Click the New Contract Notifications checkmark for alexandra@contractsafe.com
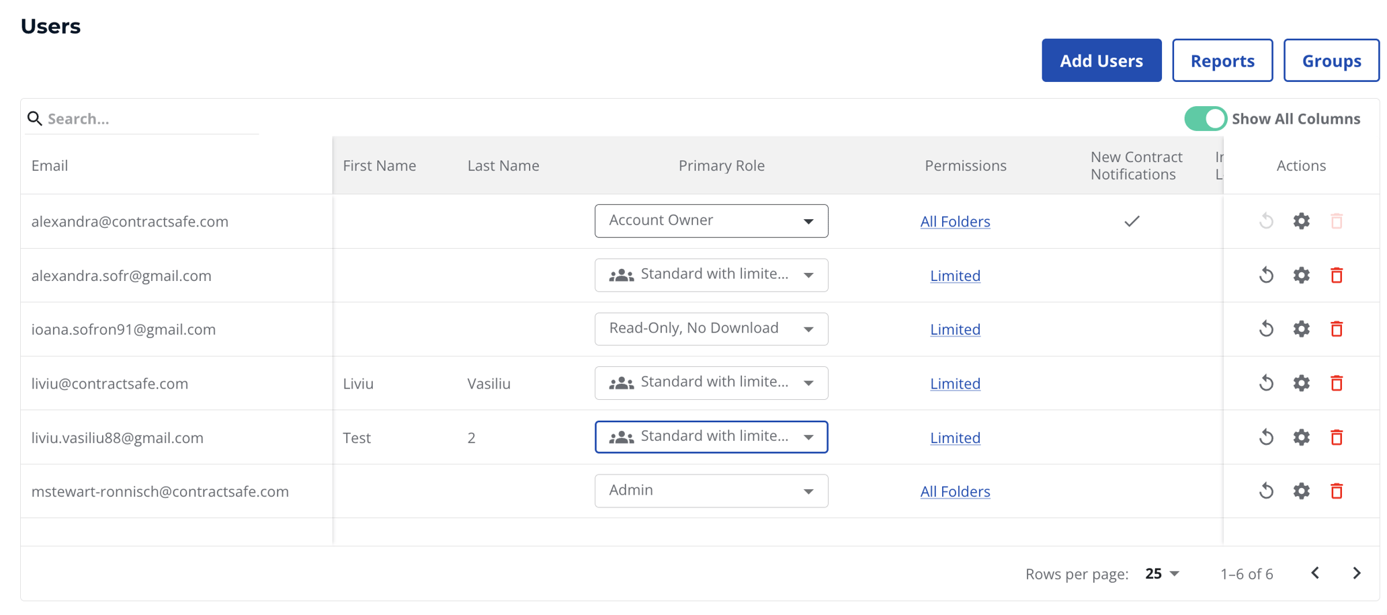 point(1131,220)
